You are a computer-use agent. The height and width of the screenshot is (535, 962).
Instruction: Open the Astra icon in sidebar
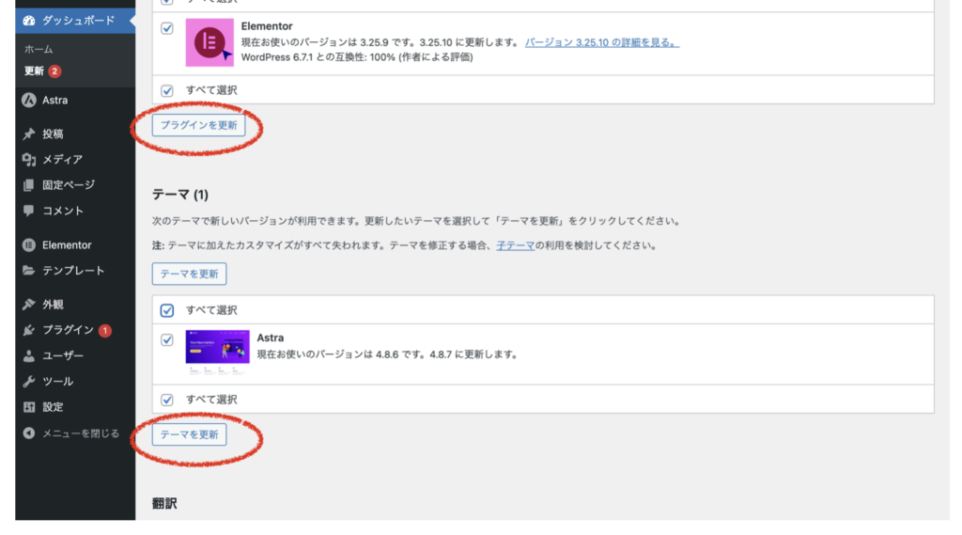(x=29, y=100)
